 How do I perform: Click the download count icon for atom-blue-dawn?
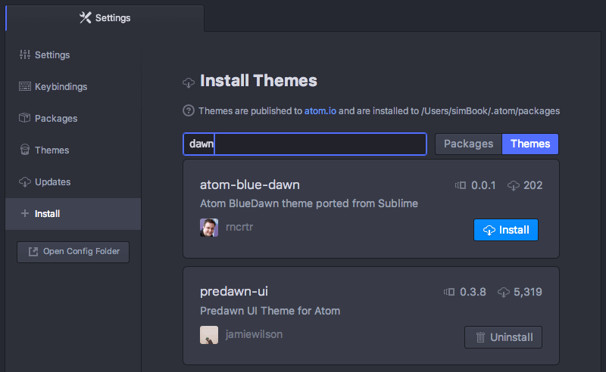[514, 185]
